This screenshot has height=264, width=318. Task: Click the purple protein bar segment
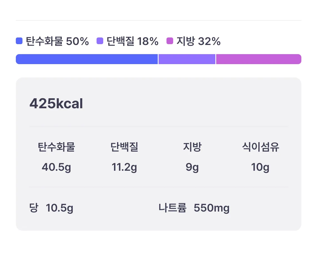point(187,59)
